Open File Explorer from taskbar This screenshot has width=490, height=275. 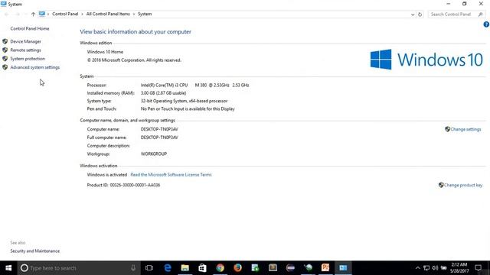[185, 268]
